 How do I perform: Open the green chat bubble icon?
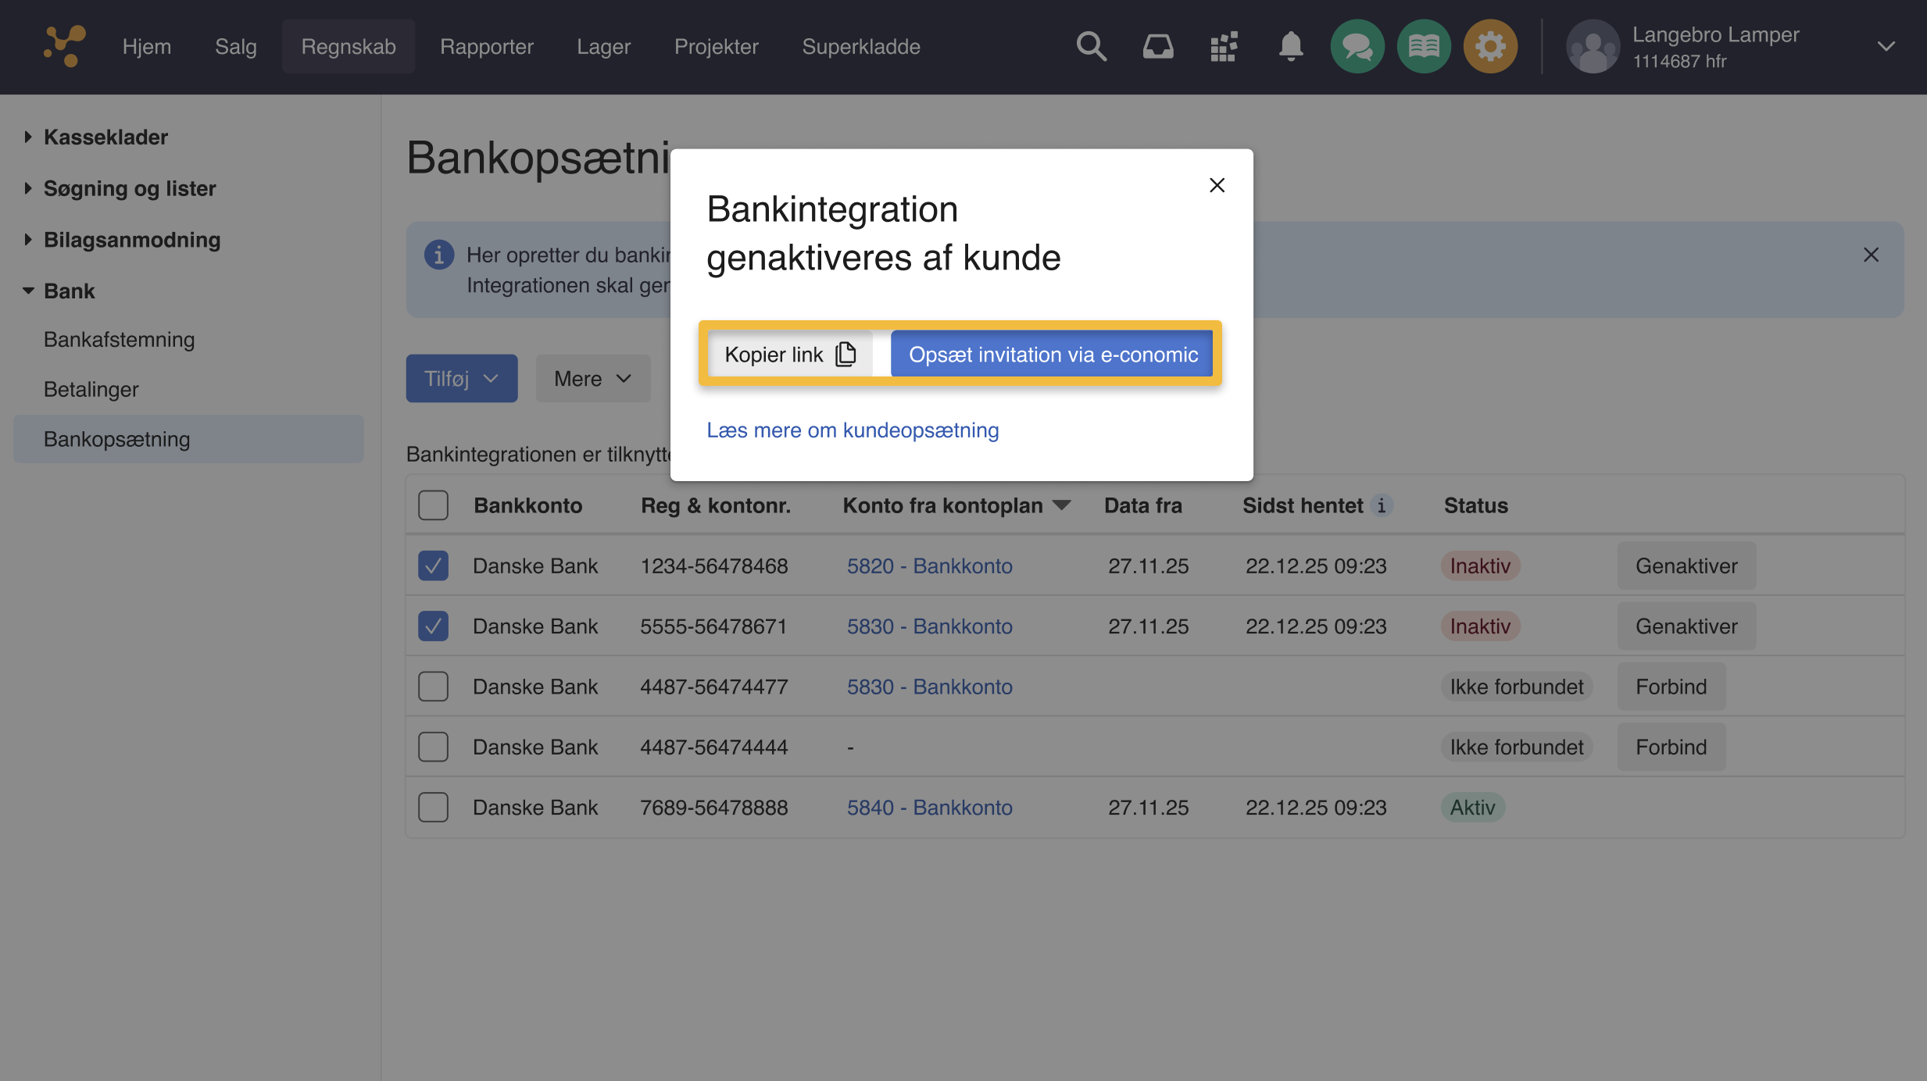click(x=1357, y=47)
